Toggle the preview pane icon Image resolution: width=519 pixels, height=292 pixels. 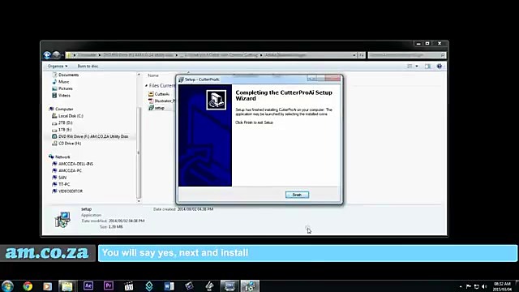coord(427,67)
